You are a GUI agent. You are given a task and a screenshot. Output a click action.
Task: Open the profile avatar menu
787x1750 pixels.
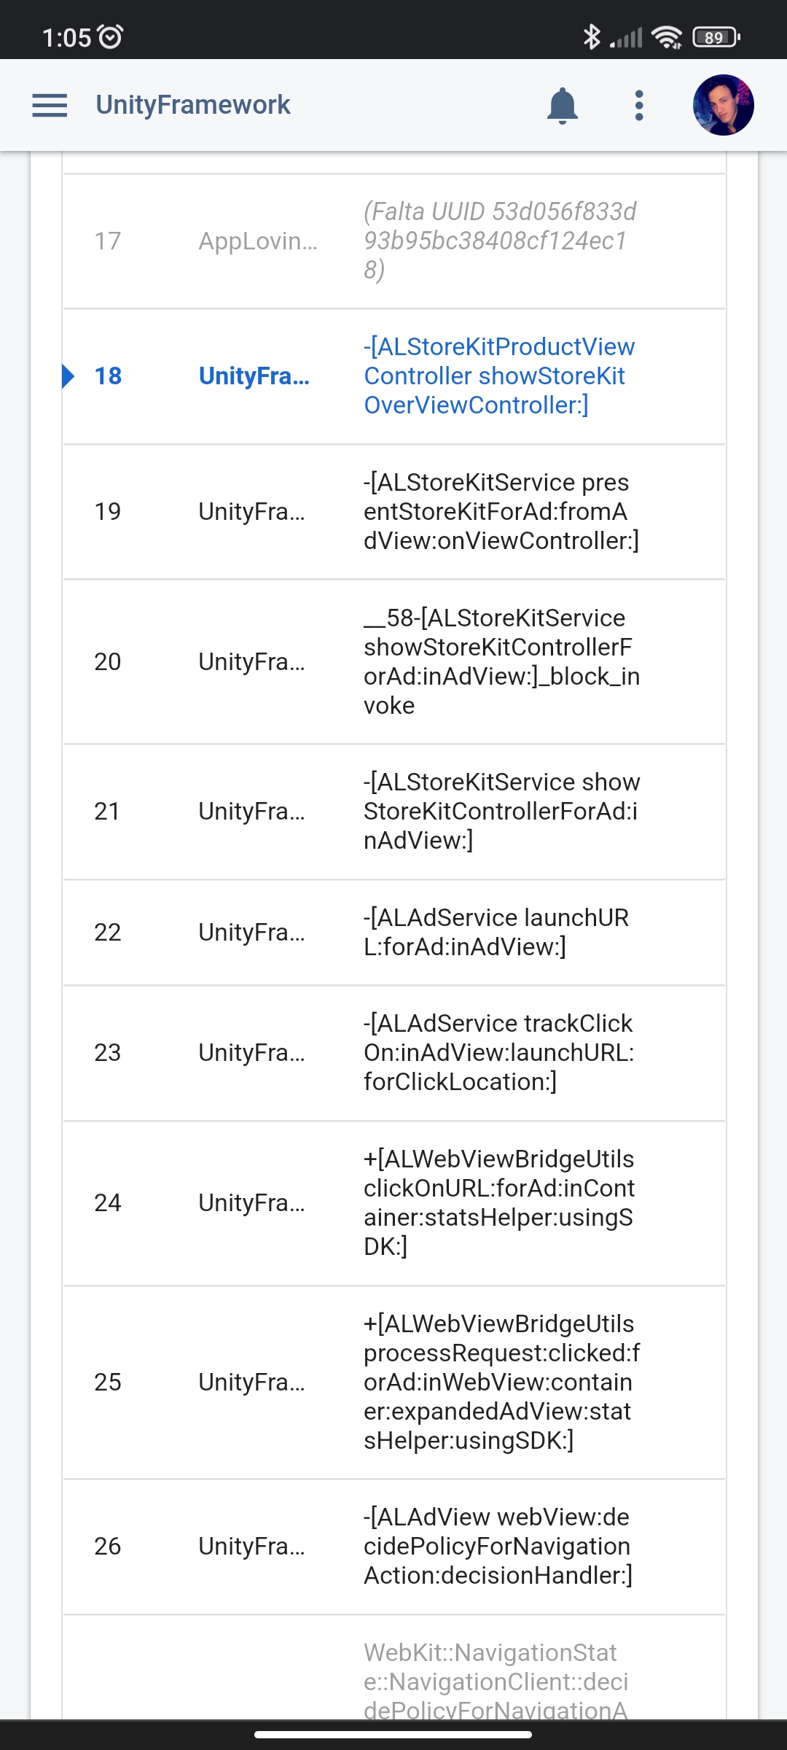coord(722,104)
